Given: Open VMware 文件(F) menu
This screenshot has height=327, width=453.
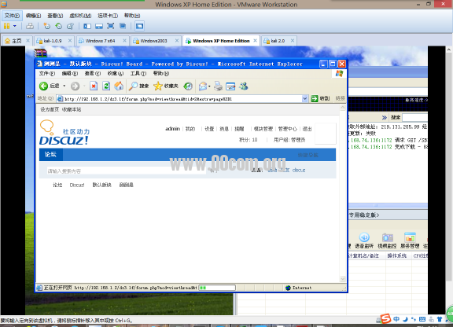Looking at the screenshot, I should (x=12, y=16).
